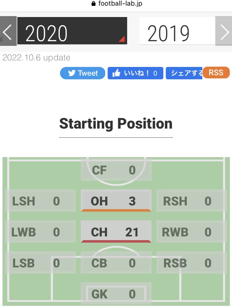Click the left arrow to previous seasons
232x308 pixels.
(x=8, y=31)
